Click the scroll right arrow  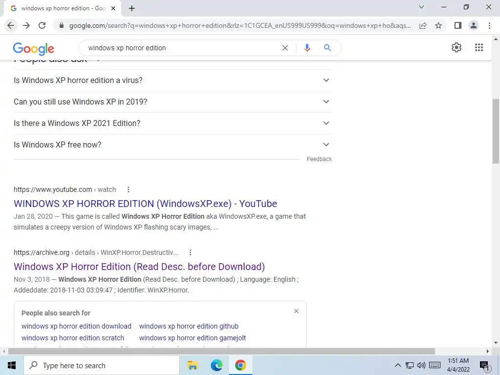(488, 352)
